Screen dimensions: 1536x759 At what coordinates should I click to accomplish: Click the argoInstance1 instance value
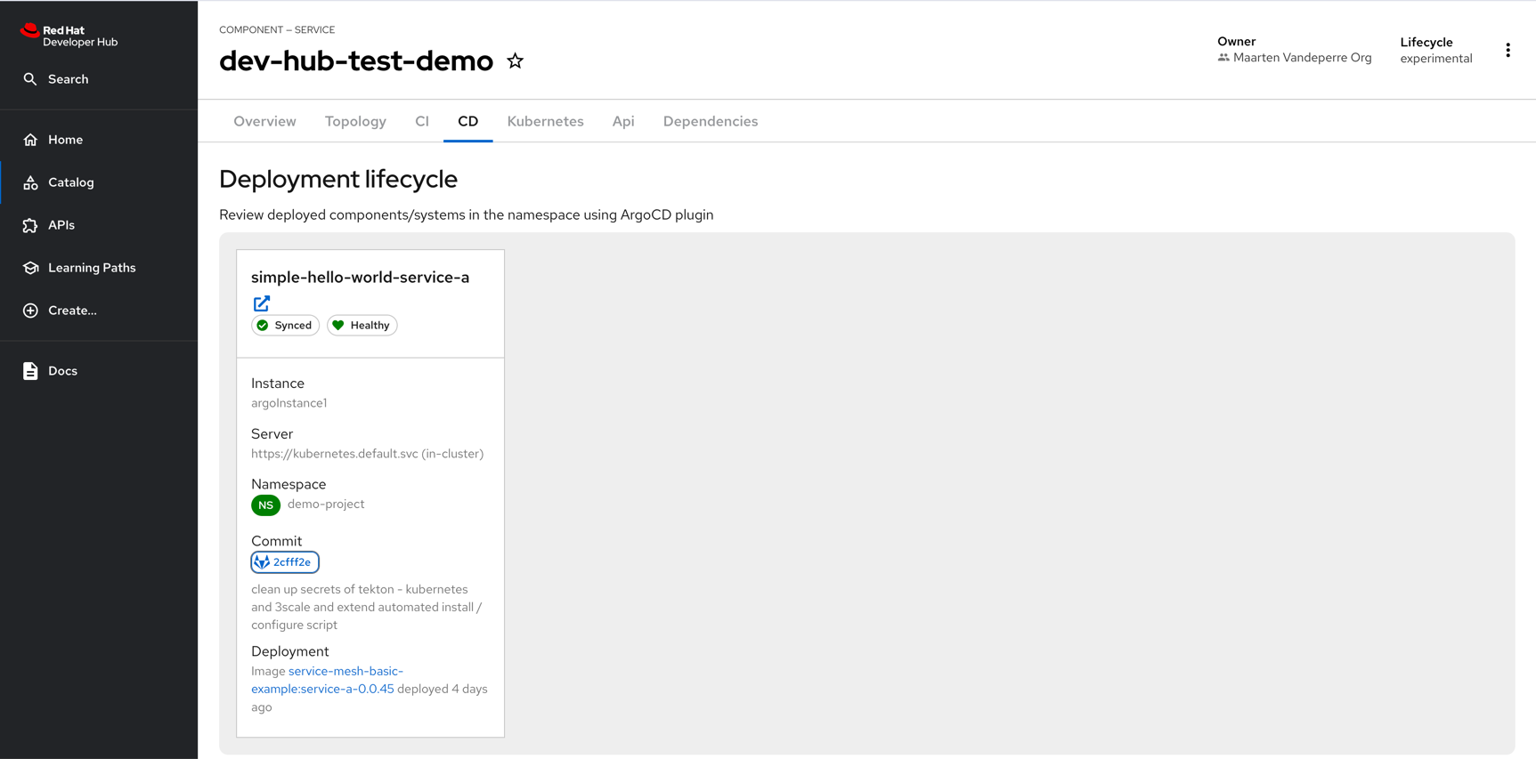[289, 403]
